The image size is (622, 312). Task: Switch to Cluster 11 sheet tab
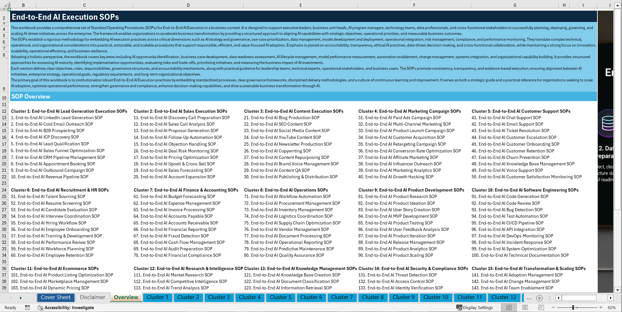(x=470, y=297)
